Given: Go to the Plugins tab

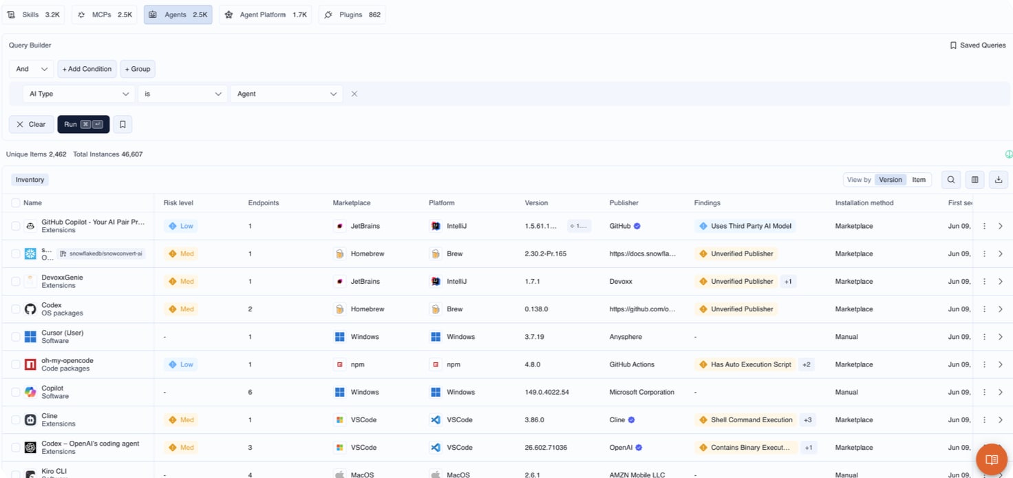Looking at the screenshot, I should tap(352, 14).
